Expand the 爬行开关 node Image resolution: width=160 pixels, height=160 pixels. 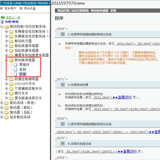[6, 93]
